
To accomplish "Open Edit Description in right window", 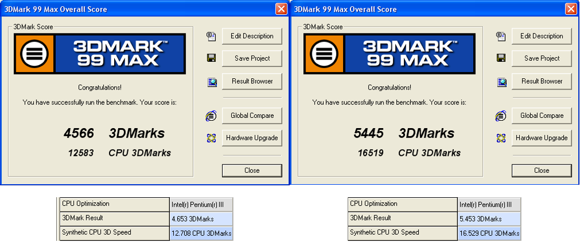I will point(541,36).
